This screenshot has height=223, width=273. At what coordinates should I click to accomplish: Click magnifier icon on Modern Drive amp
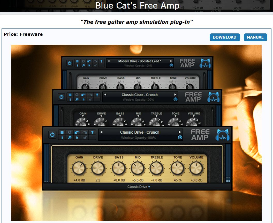[83, 65]
